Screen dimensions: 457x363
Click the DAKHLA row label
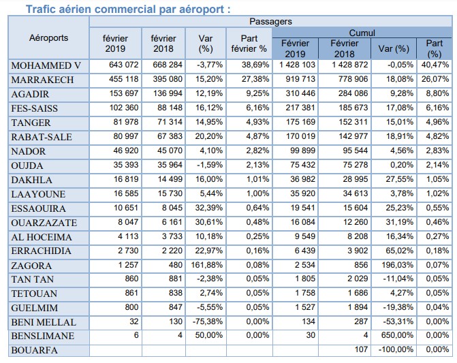(30, 179)
